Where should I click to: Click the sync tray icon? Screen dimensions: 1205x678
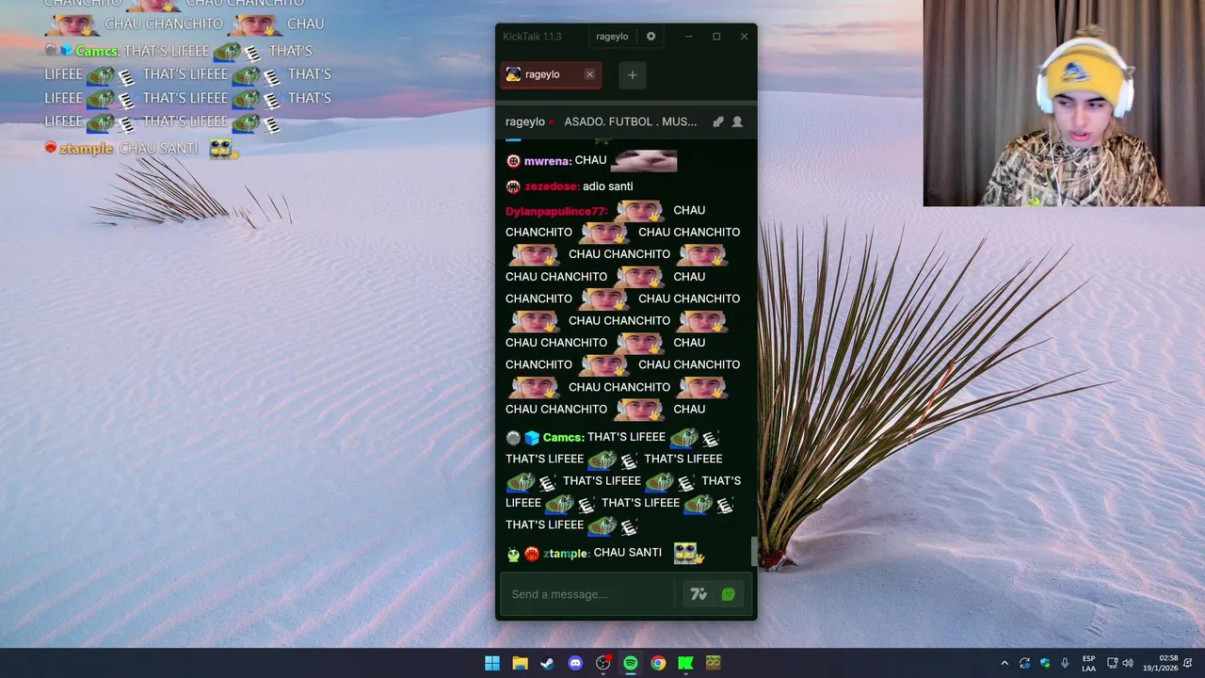point(1024,663)
